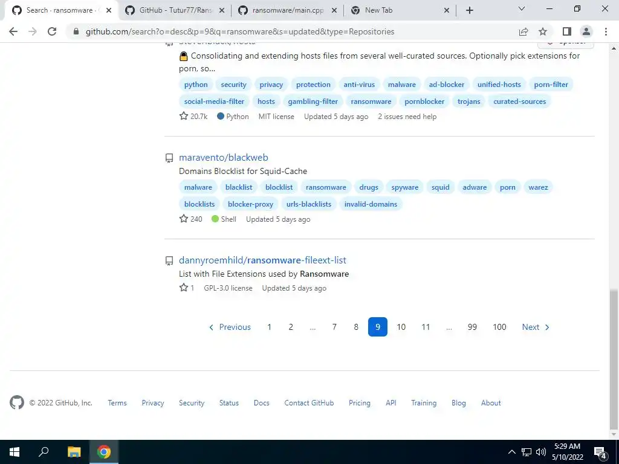619x464 pixels.
Task: Jump to results page 10
Action: 401,327
